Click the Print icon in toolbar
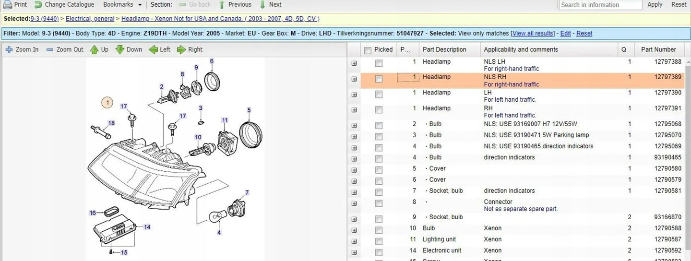691x261 pixels. coord(8,4)
